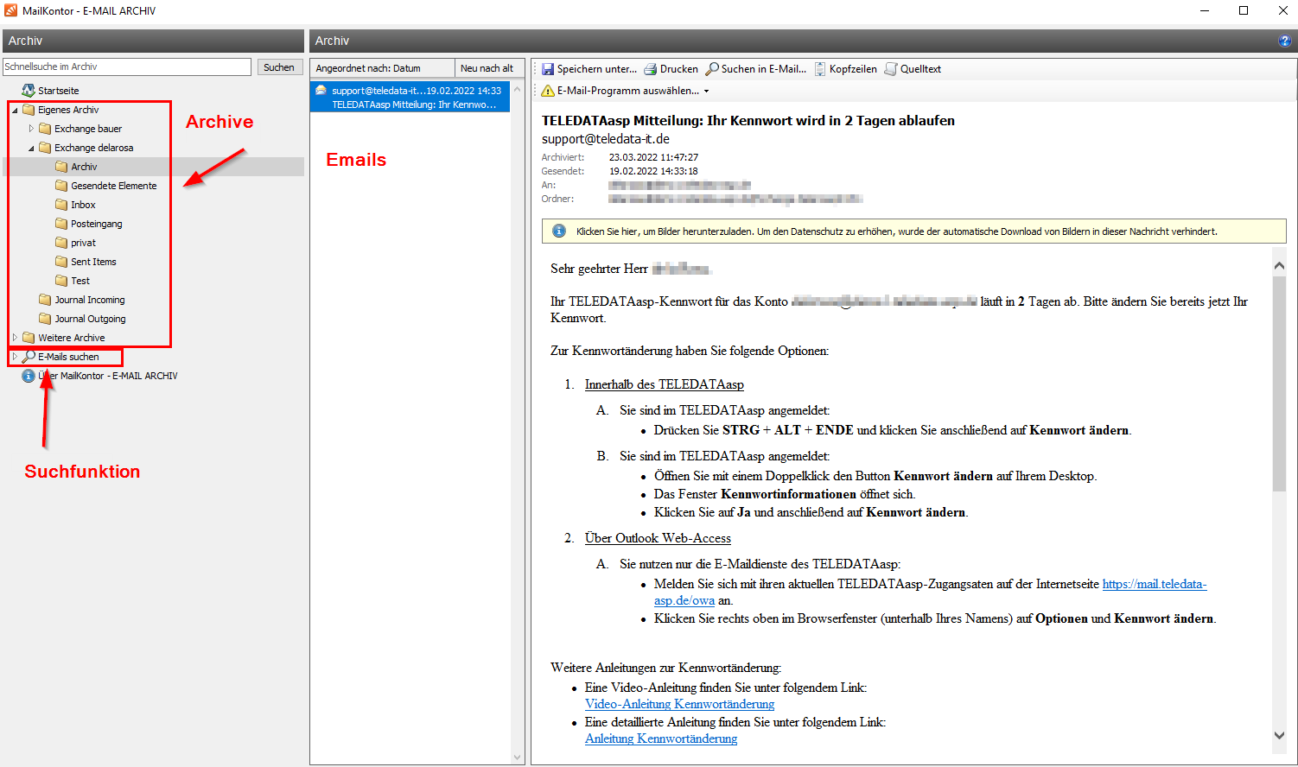Click the Quelltext icon
Screen dimensions: 1298x767
tap(891, 69)
